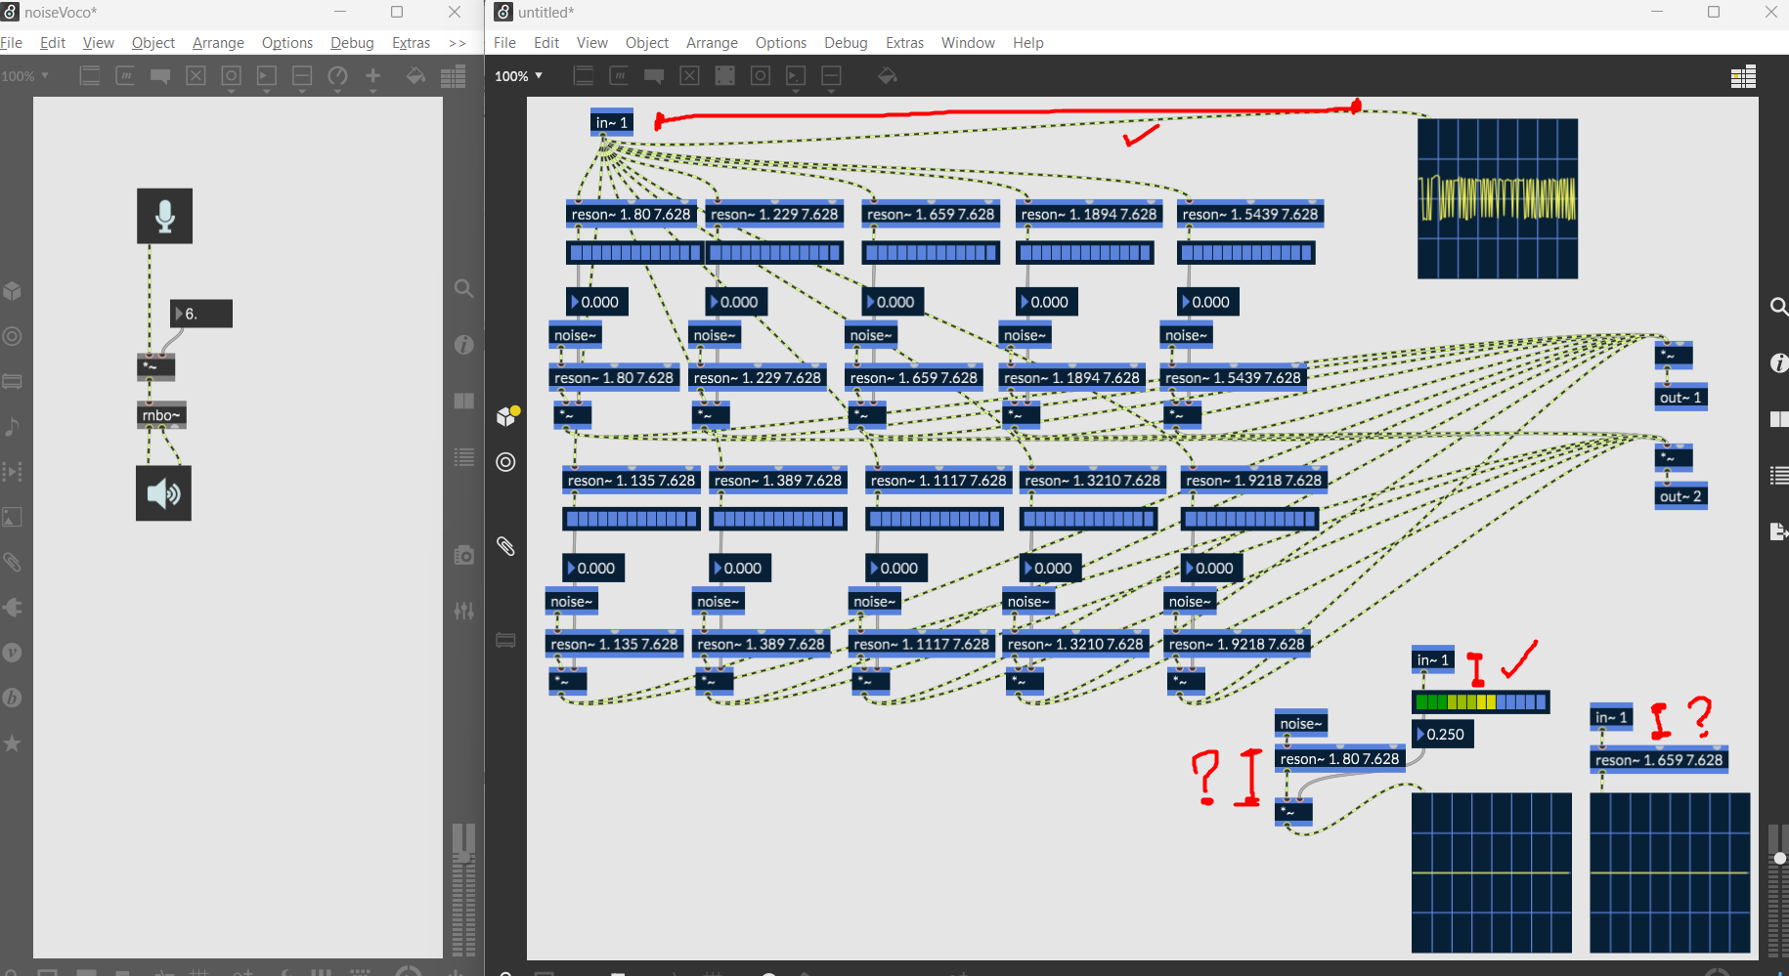Open the Arrange menu in noiseVoco window
This screenshot has height=976, width=1789.
click(218, 43)
